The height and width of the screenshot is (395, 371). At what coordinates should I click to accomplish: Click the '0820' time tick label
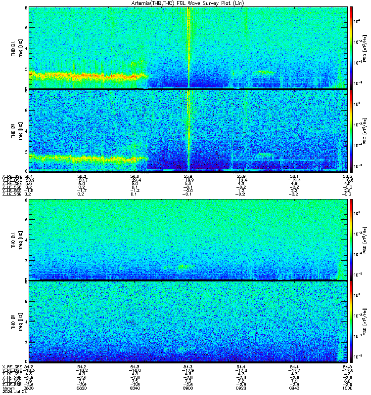tap(82, 388)
